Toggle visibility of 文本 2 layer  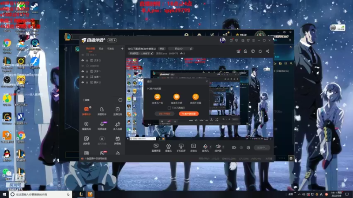(x=83, y=60)
